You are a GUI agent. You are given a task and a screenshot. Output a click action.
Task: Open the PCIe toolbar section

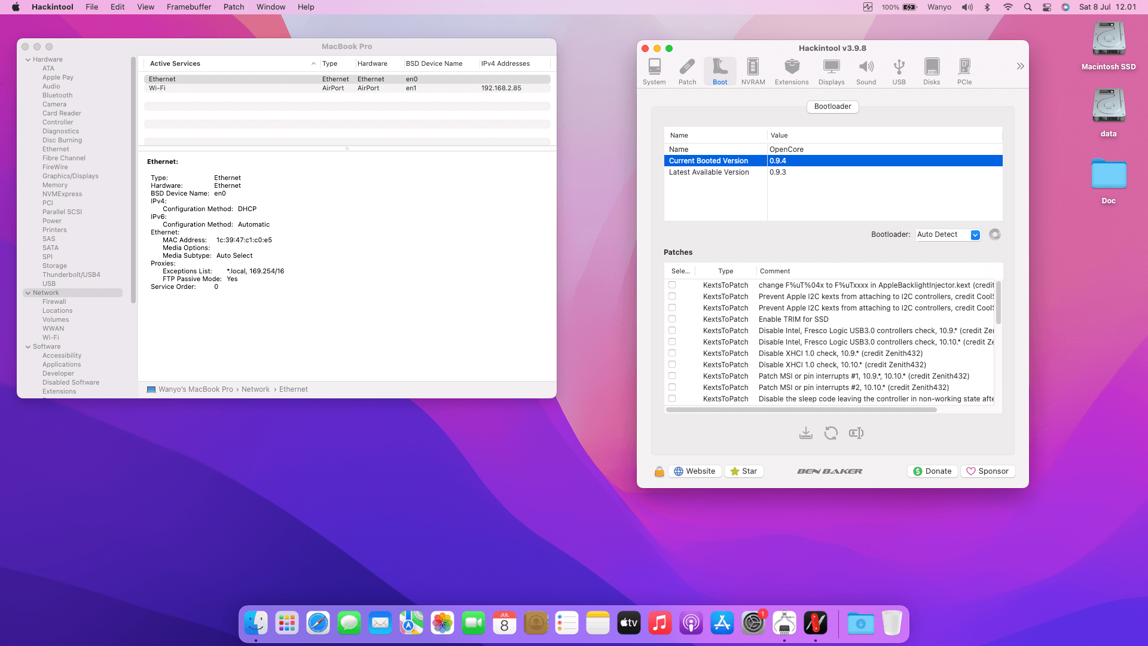(x=964, y=71)
